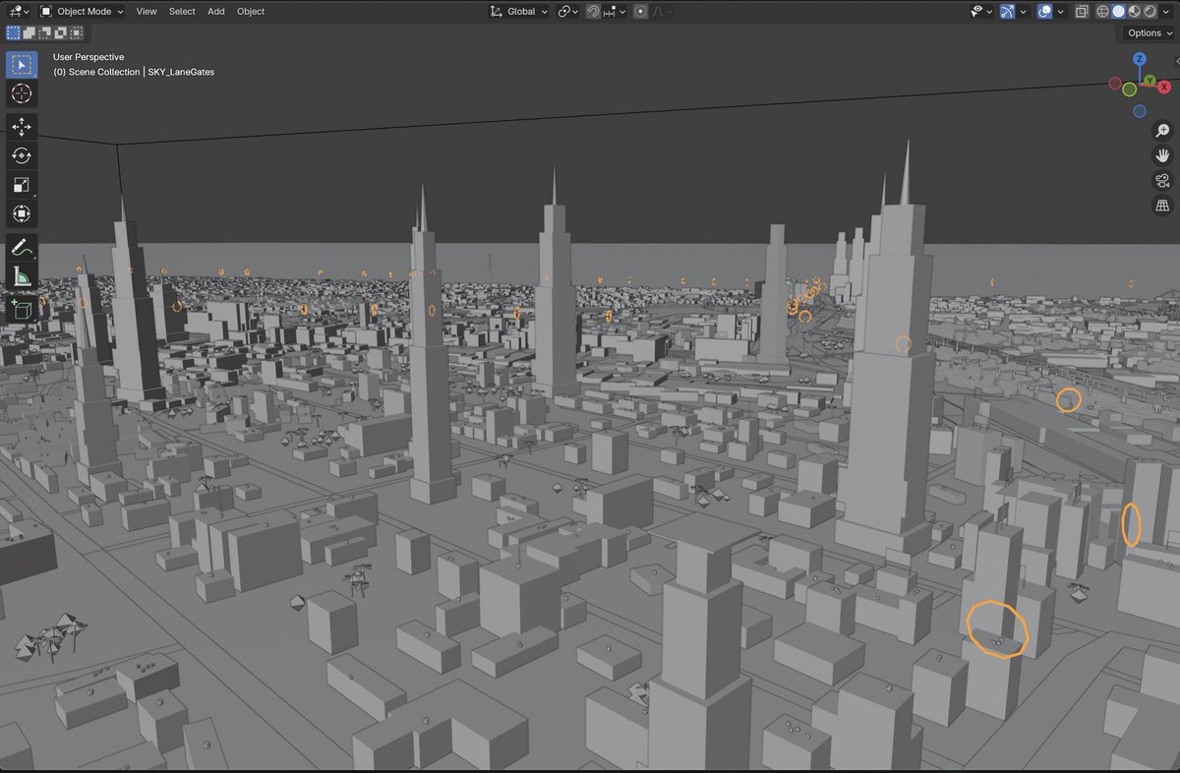Select the Measure tool
Viewport: 1180px width, 773px height.
22,275
